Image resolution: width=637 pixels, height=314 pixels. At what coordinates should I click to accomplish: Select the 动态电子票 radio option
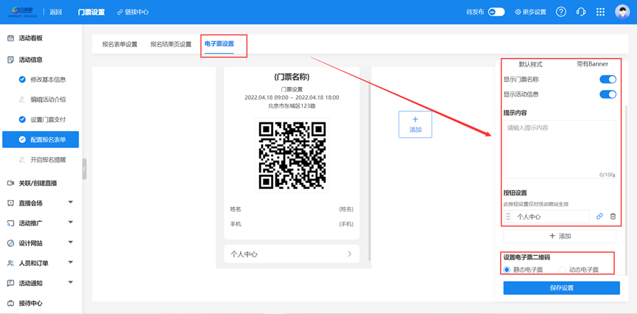563,271
